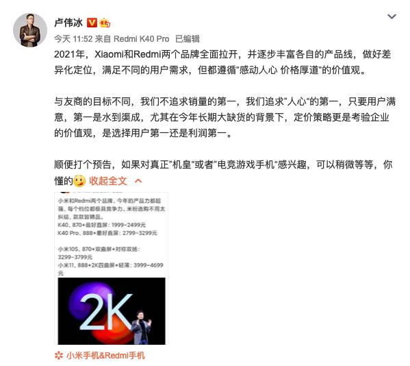Viewport: 410px width, 366px height.
Task: Click the paragraph starting with 顺便打个预告
Action: click(223, 173)
